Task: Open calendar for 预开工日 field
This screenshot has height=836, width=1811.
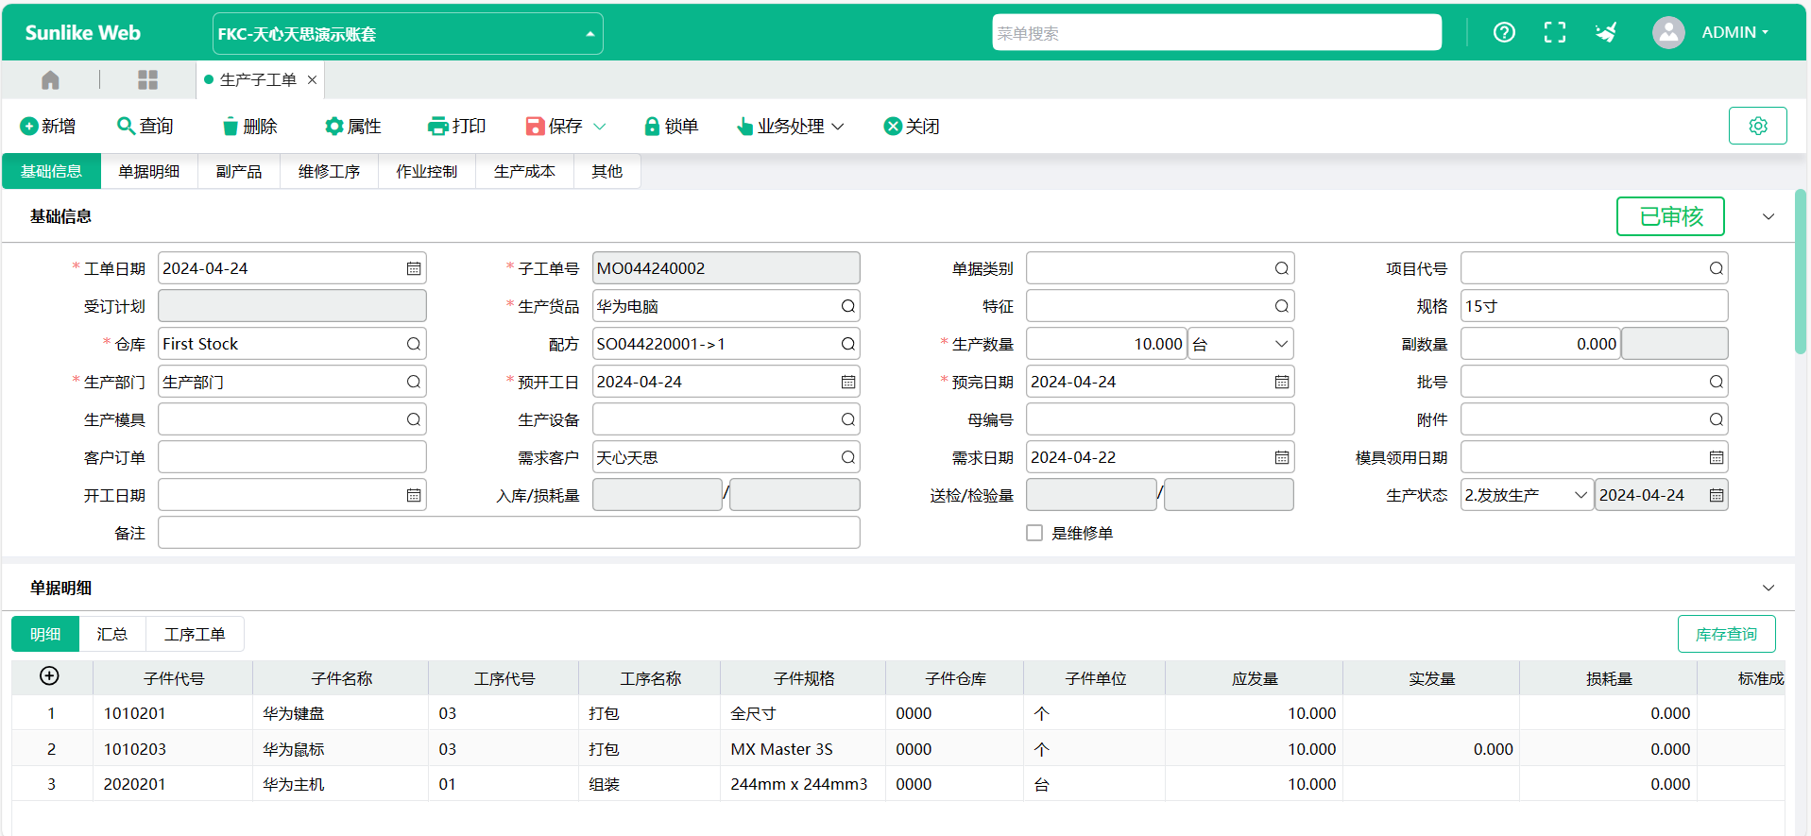Action: 848,382
